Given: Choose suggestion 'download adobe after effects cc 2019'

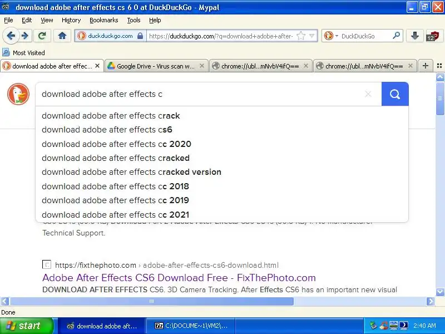Looking at the screenshot, I should click(x=222, y=200).
